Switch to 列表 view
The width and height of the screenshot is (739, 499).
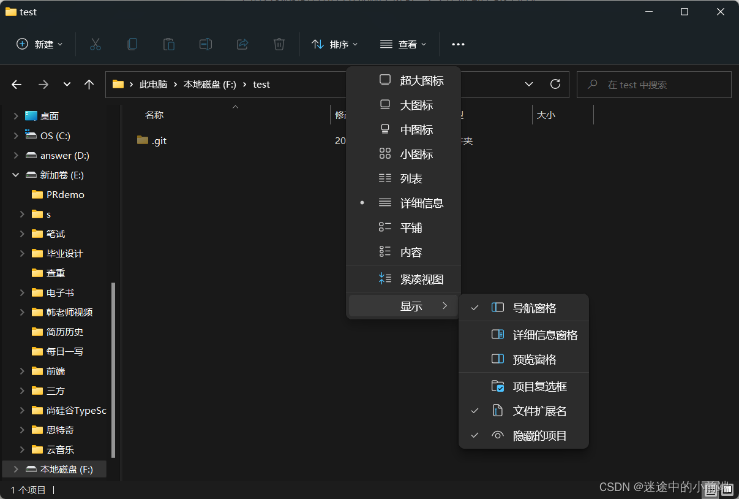(x=411, y=178)
